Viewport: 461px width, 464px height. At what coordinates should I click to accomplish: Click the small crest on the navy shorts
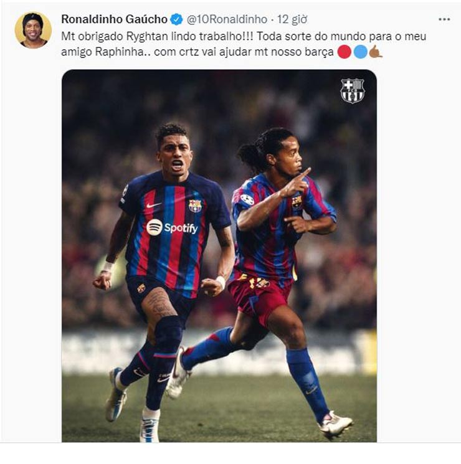141,288
